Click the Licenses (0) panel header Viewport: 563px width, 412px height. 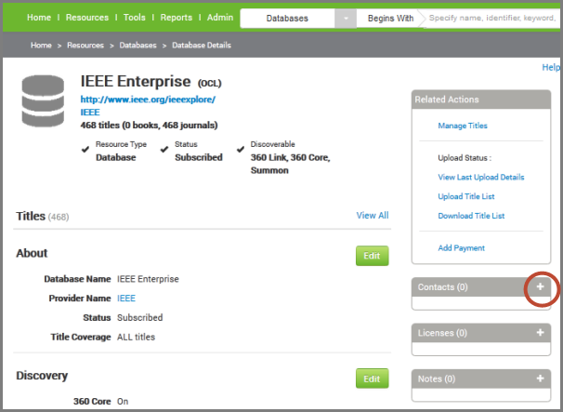[481, 333]
